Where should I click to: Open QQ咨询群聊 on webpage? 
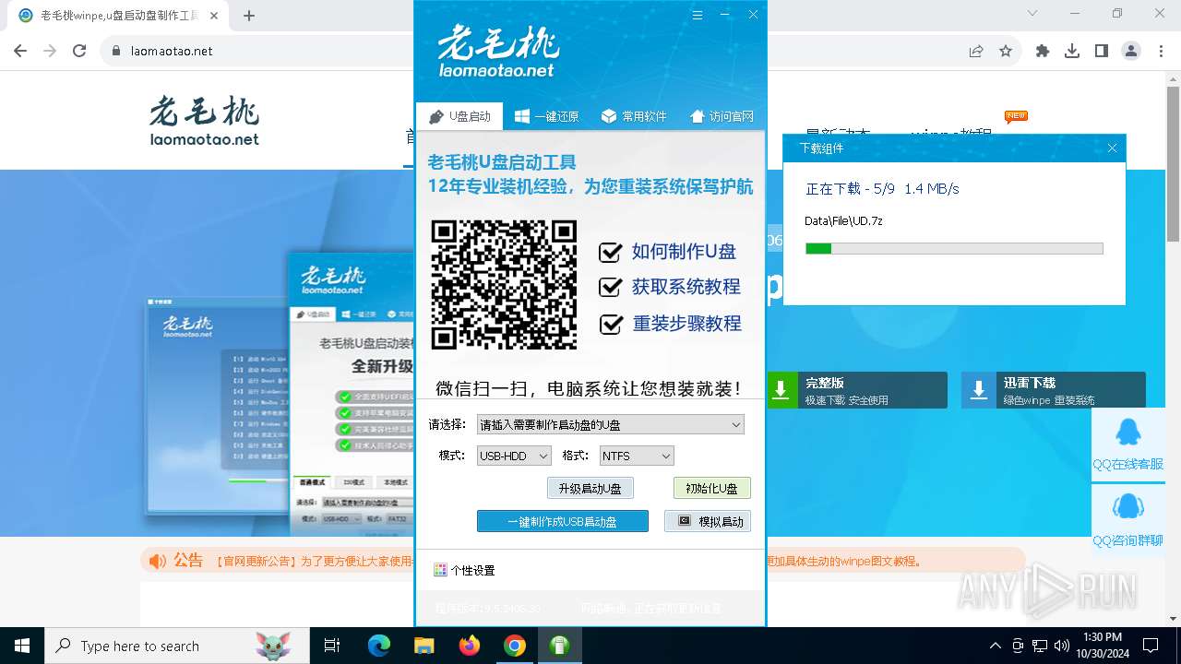(1127, 519)
